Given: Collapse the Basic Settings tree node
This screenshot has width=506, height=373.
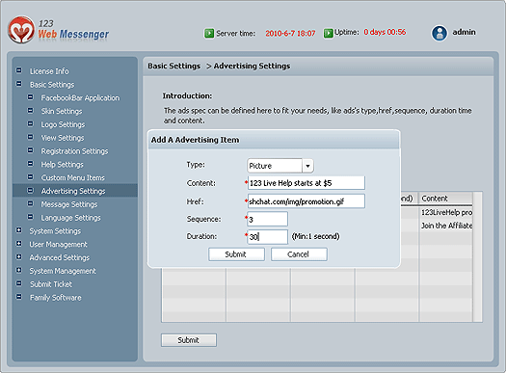Looking at the screenshot, I should 19,84.
